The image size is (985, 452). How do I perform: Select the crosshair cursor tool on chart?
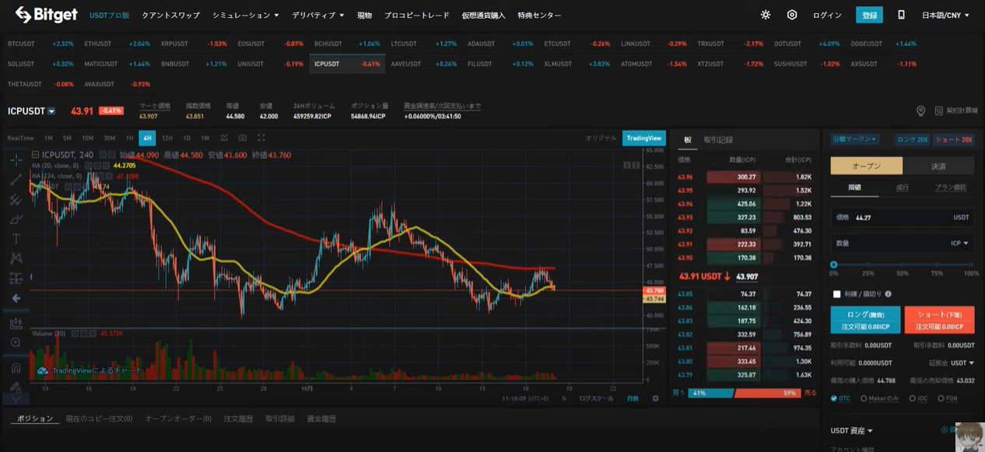coord(16,160)
